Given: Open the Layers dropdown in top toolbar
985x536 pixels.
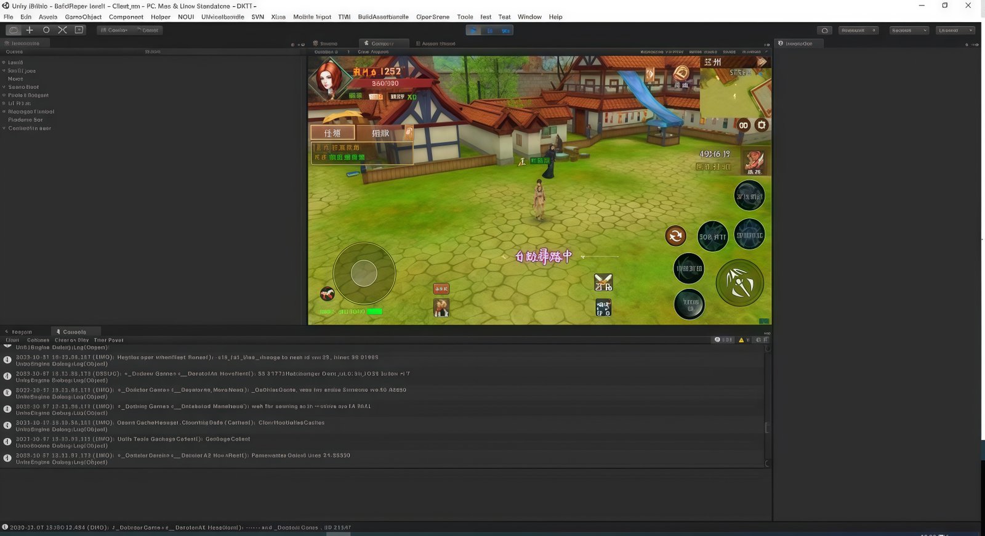Looking at the screenshot, I should (909, 30).
